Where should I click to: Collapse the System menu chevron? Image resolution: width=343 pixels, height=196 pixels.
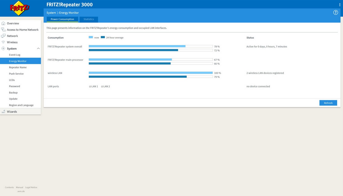38,49
